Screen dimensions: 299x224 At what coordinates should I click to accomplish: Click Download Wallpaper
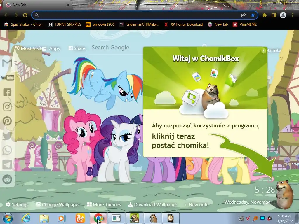152,204
